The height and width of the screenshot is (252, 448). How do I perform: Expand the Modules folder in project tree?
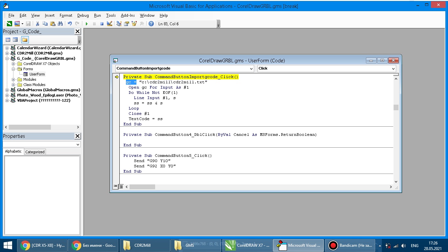13,79
